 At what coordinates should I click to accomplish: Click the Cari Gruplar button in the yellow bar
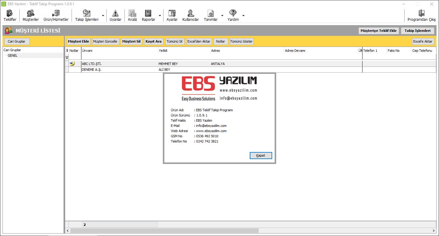[x=17, y=41]
